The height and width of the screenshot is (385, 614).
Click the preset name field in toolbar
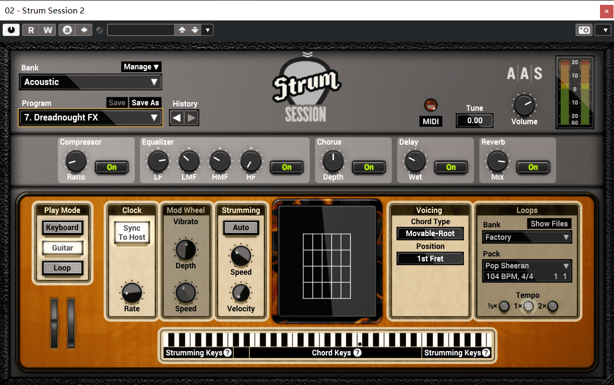[141, 30]
